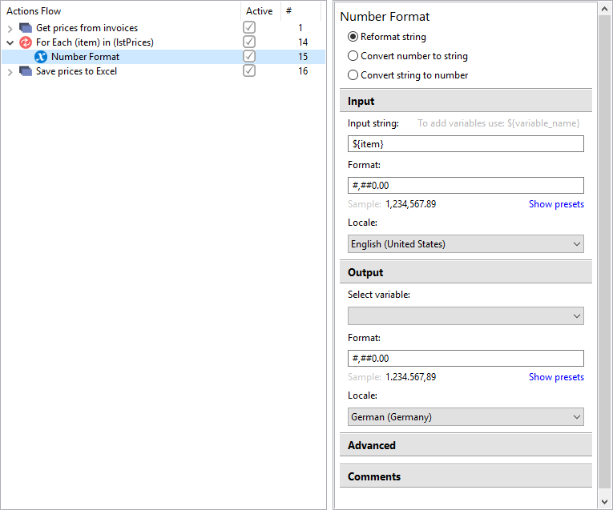Click the row number 16 cell
613x510 pixels.
(303, 71)
